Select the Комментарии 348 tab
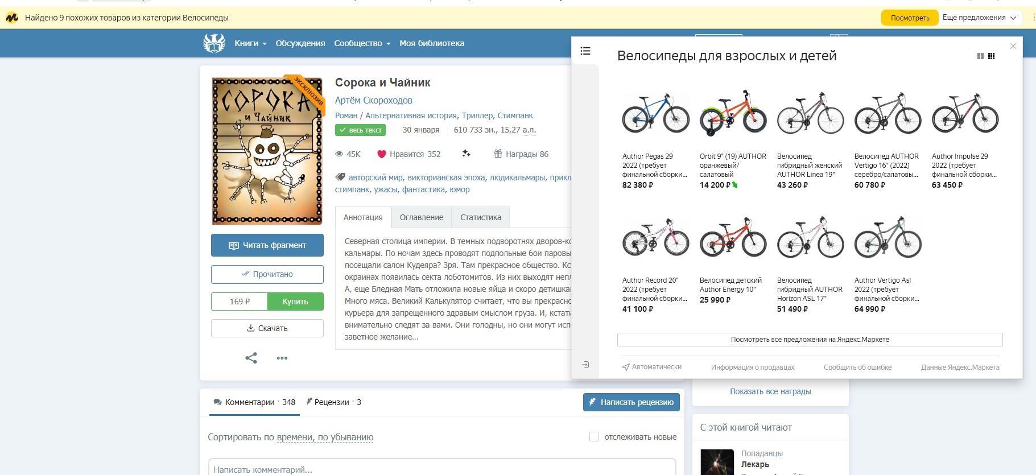The height and width of the screenshot is (475, 1036). click(254, 402)
